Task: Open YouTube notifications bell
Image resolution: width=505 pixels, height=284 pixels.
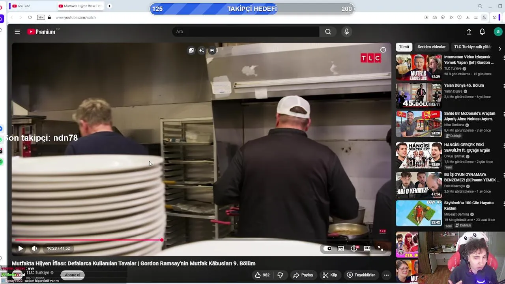Action: click(x=482, y=32)
